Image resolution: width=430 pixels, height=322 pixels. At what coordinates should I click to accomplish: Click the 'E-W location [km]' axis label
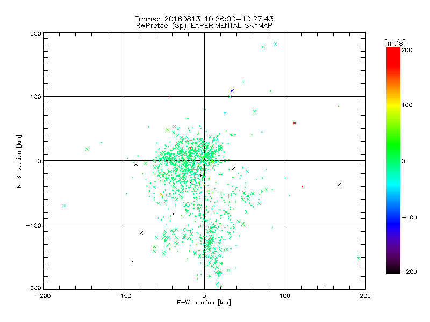click(x=204, y=303)
